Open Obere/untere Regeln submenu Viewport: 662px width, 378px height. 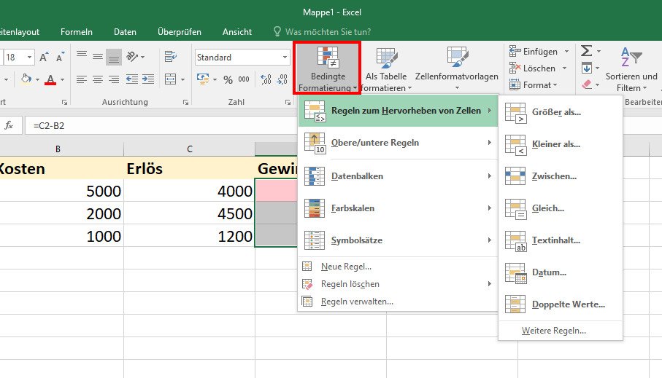pyautogui.click(x=398, y=143)
